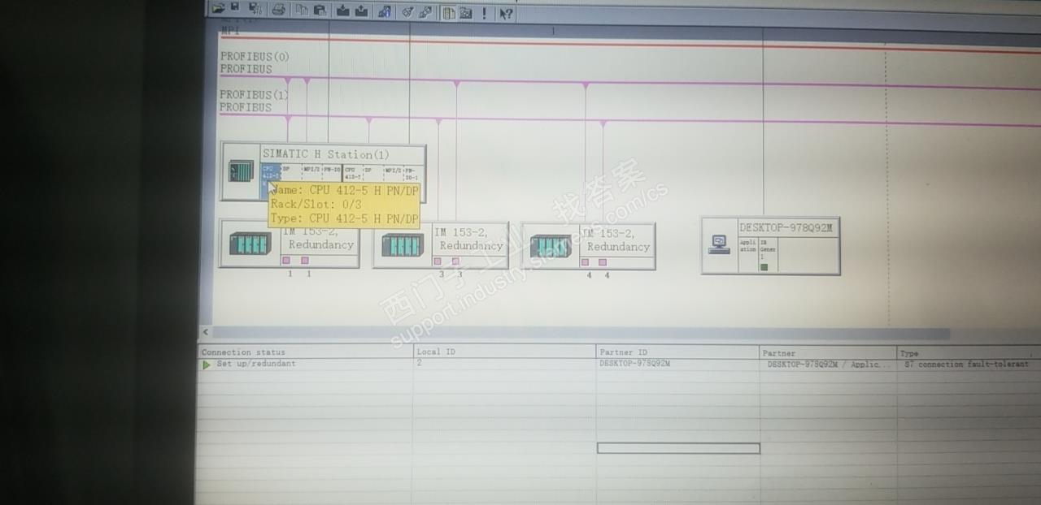Click the Open project toolbar icon
The height and width of the screenshot is (505, 1041).
coord(218,8)
